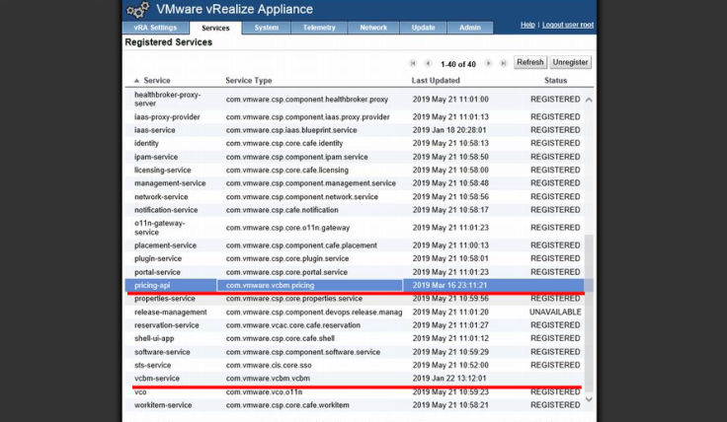Click the Service column sort arrow
The height and width of the screenshot is (422, 727).
(x=136, y=81)
